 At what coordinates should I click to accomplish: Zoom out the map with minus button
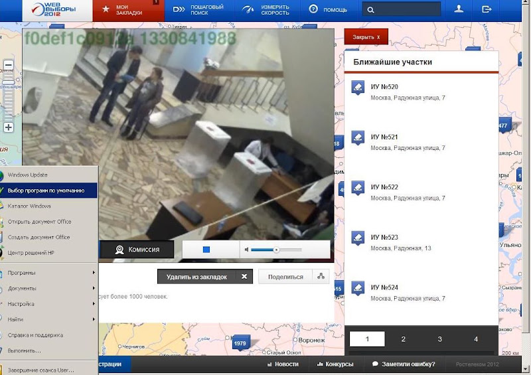pos(9,64)
